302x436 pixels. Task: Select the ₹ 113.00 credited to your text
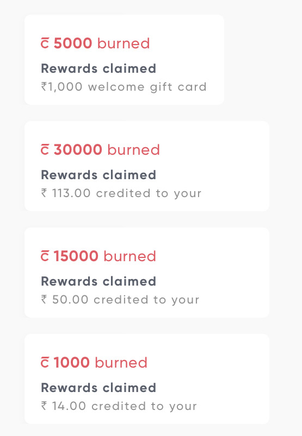pos(121,193)
